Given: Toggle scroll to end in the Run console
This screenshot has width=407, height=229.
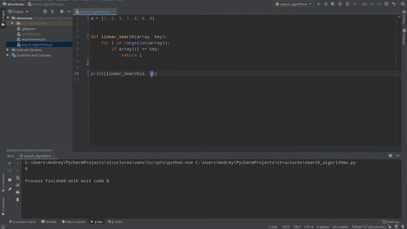Looking at the screenshot, I should (x=18, y=185).
